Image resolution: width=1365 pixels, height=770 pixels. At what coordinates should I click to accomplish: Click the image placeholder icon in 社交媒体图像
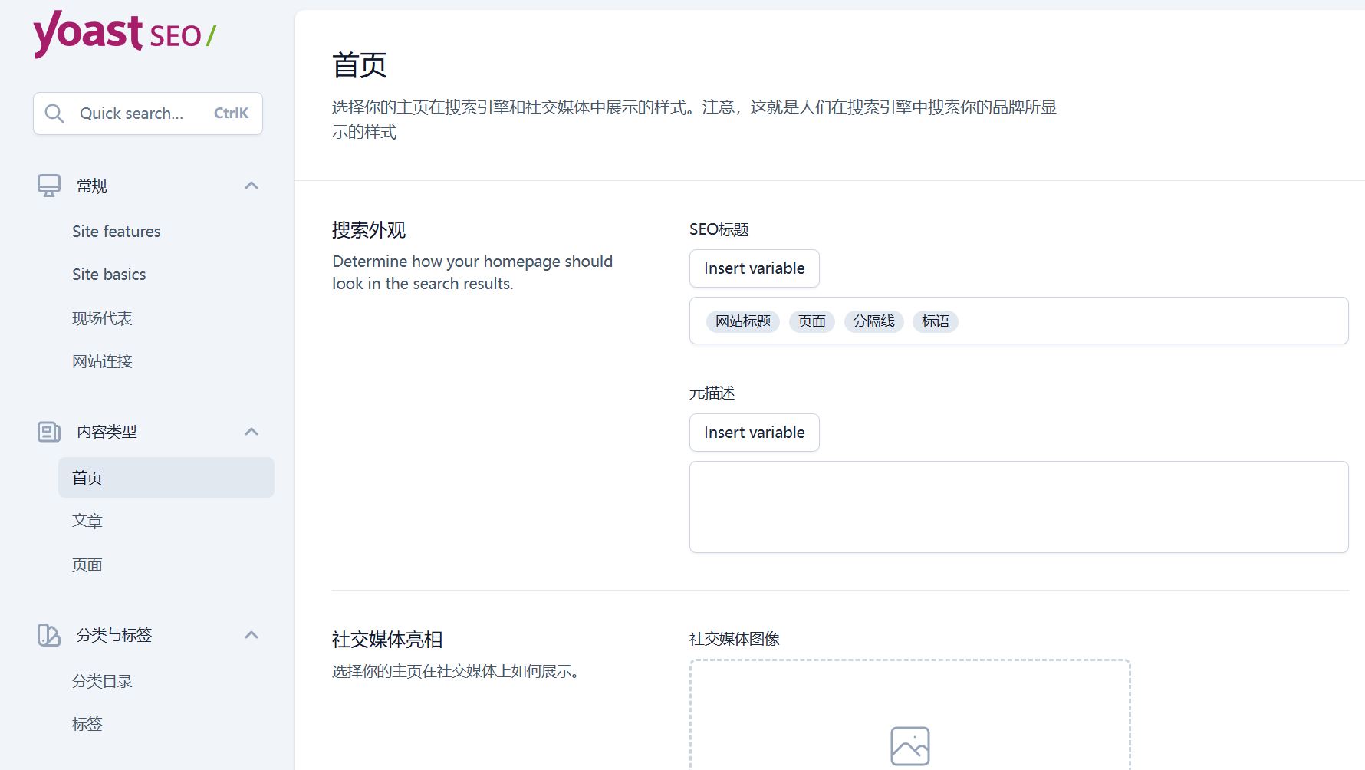tap(910, 746)
